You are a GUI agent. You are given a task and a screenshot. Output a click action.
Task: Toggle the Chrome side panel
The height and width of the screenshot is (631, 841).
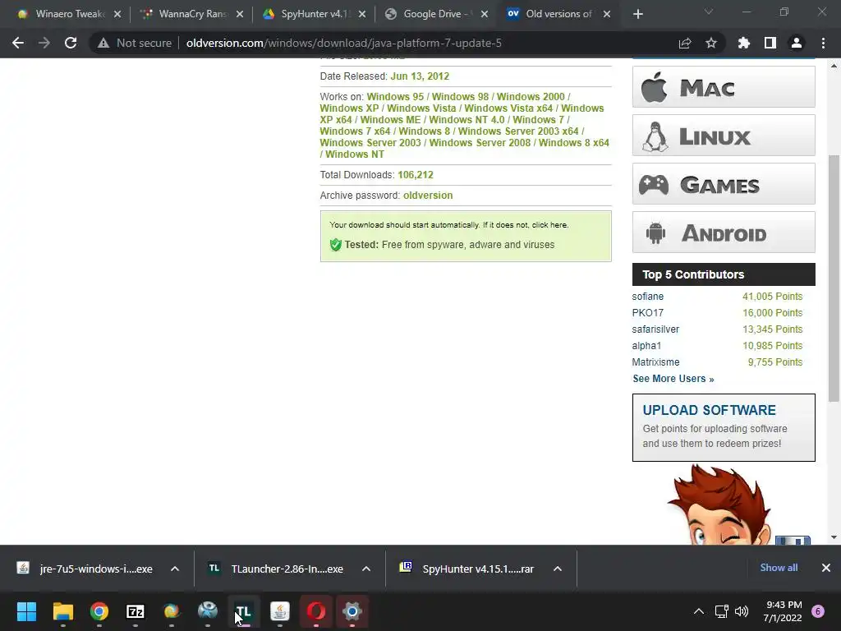pyautogui.click(x=770, y=43)
